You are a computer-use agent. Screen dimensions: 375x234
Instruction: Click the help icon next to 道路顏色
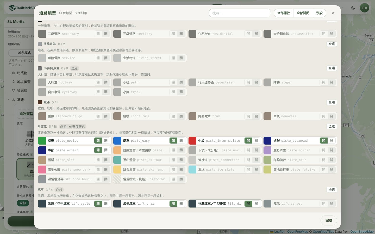tap(32, 187)
